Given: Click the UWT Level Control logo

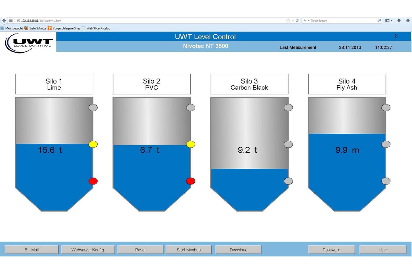Looking at the screenshot, I should [x=29, y=43].
